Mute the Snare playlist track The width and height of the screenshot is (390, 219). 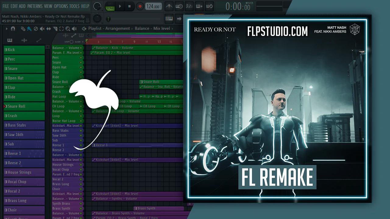click(81, 62)
